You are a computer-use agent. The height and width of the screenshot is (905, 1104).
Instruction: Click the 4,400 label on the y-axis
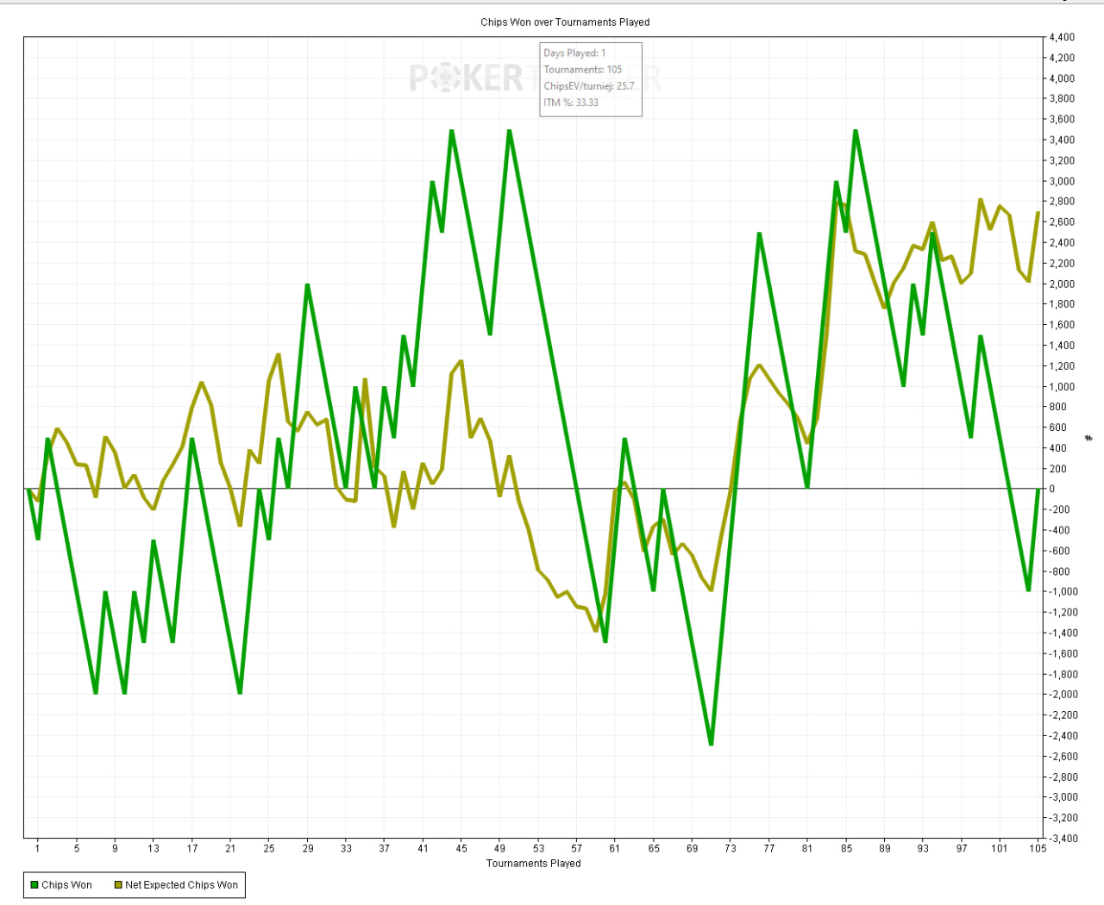1063,37
